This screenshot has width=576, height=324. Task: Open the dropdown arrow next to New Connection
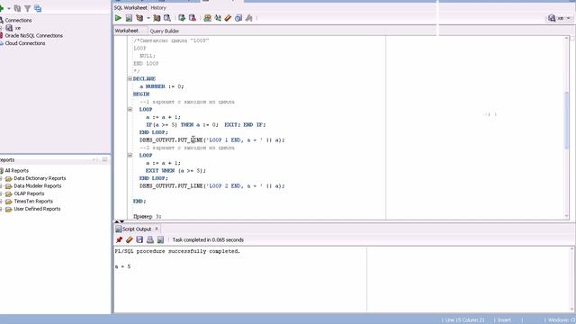(9, 8)
